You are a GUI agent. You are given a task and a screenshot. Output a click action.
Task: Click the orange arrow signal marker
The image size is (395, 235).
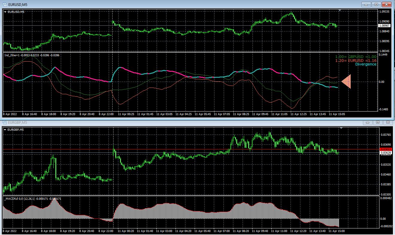(346, 81)
